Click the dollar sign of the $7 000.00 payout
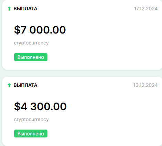 17,30
